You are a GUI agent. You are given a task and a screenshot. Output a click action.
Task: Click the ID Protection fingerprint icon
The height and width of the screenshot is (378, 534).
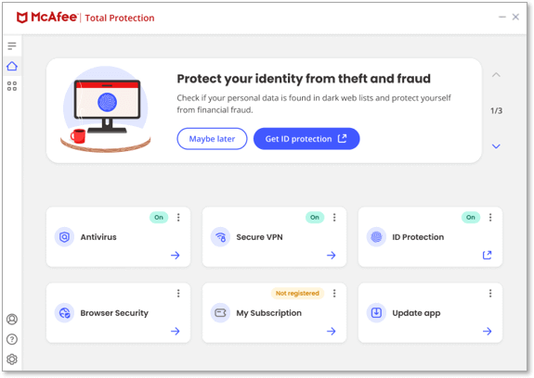coord(376,237)
